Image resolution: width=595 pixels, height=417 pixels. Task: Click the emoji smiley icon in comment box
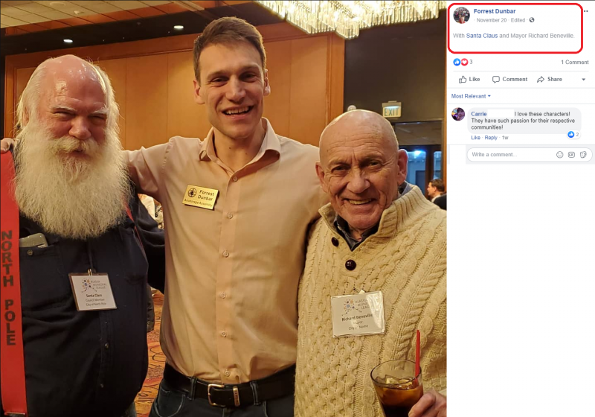point(559,155)
